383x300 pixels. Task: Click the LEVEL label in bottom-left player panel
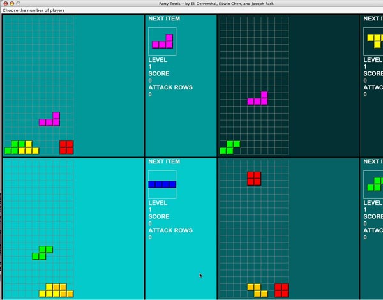point(158,203)
